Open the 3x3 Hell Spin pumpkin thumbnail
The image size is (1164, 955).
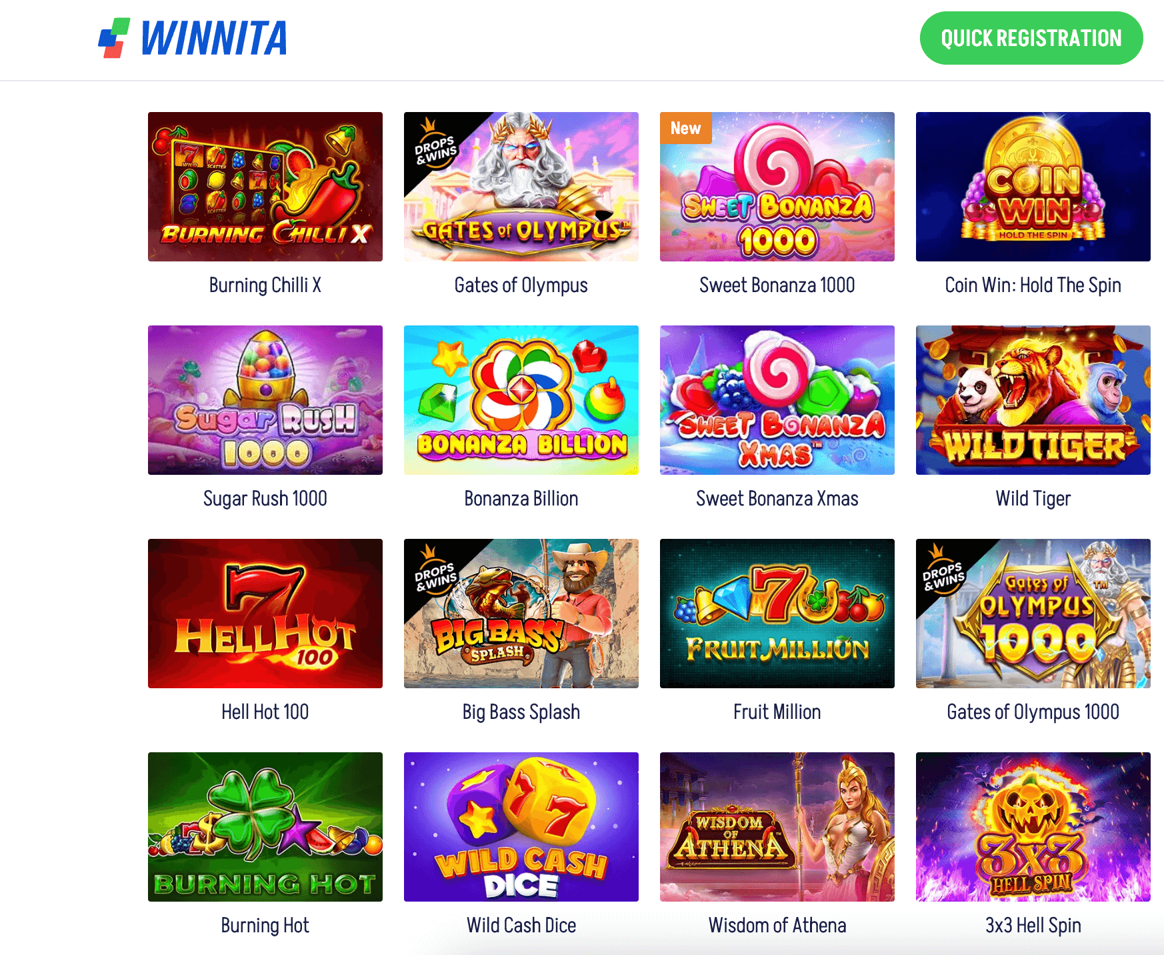1033,827
